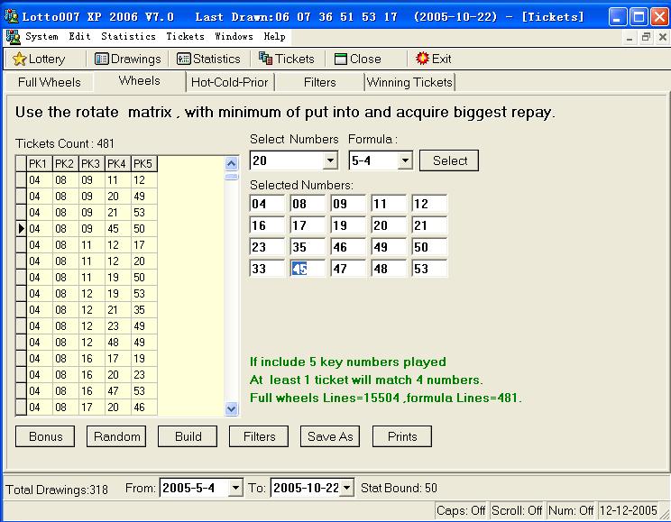Open the Windows menu

(234, 36)
